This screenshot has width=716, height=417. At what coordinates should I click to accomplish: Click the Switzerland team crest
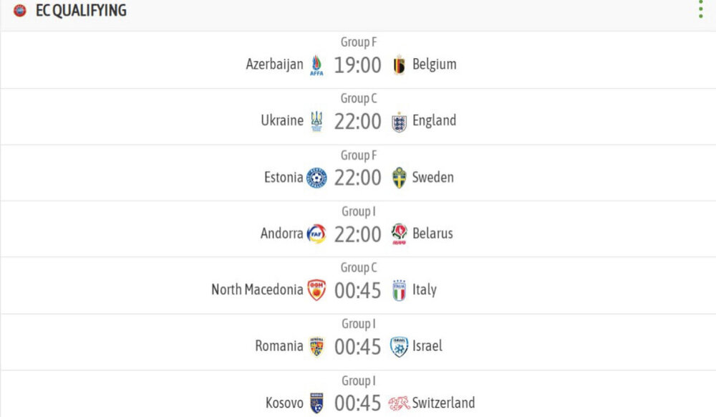point(399,403)
